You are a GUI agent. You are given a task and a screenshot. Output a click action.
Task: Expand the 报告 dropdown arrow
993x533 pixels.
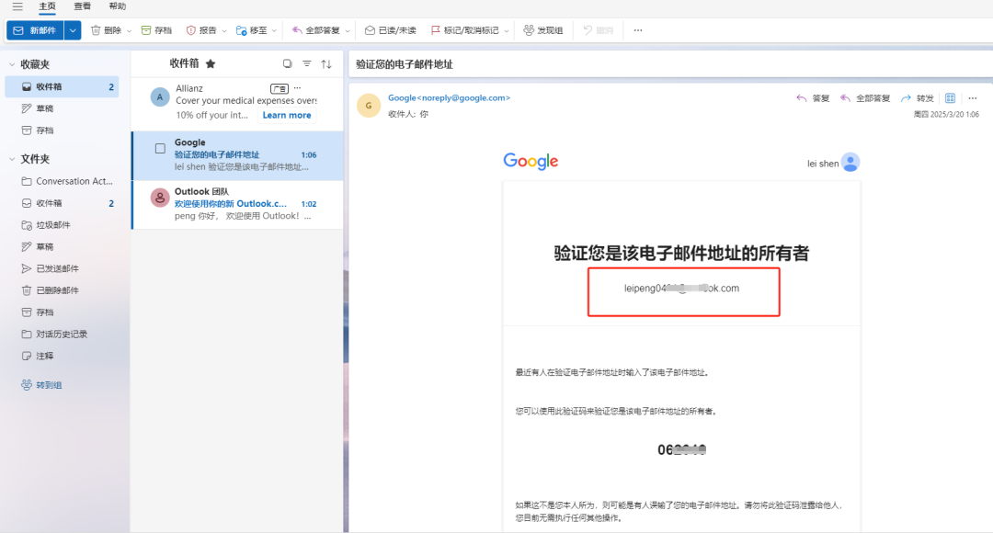click(x=224, y=30)
